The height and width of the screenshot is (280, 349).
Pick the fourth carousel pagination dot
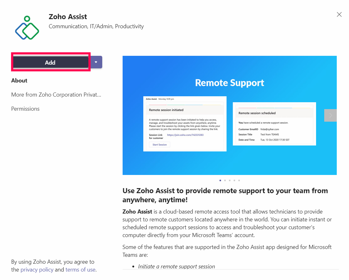pos(235,180)
